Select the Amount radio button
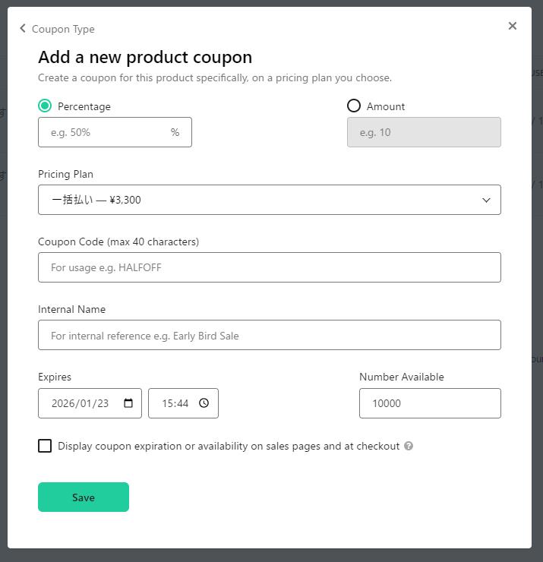This screenshot has height=562, width=543. click(x=354, y=106)
